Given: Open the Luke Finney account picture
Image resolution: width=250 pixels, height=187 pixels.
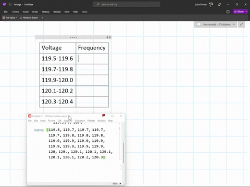Looking at the screenshot, I should coord(211,5).
